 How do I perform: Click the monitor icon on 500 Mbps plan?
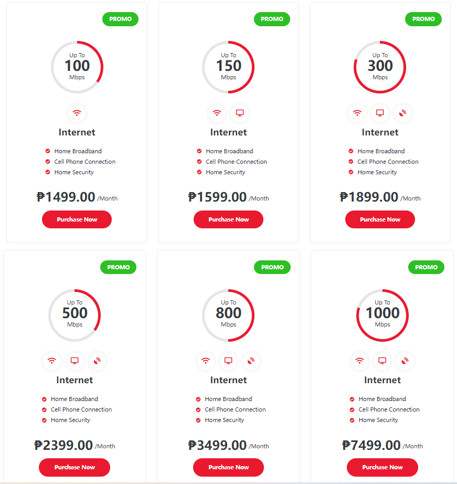tap(75, 361)
